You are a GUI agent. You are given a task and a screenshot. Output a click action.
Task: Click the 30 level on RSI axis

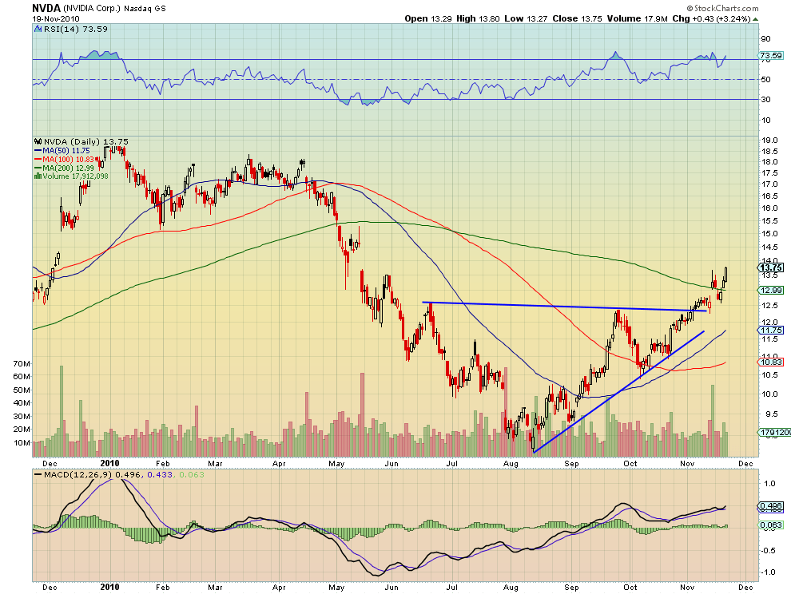click(x=765, y=99)
